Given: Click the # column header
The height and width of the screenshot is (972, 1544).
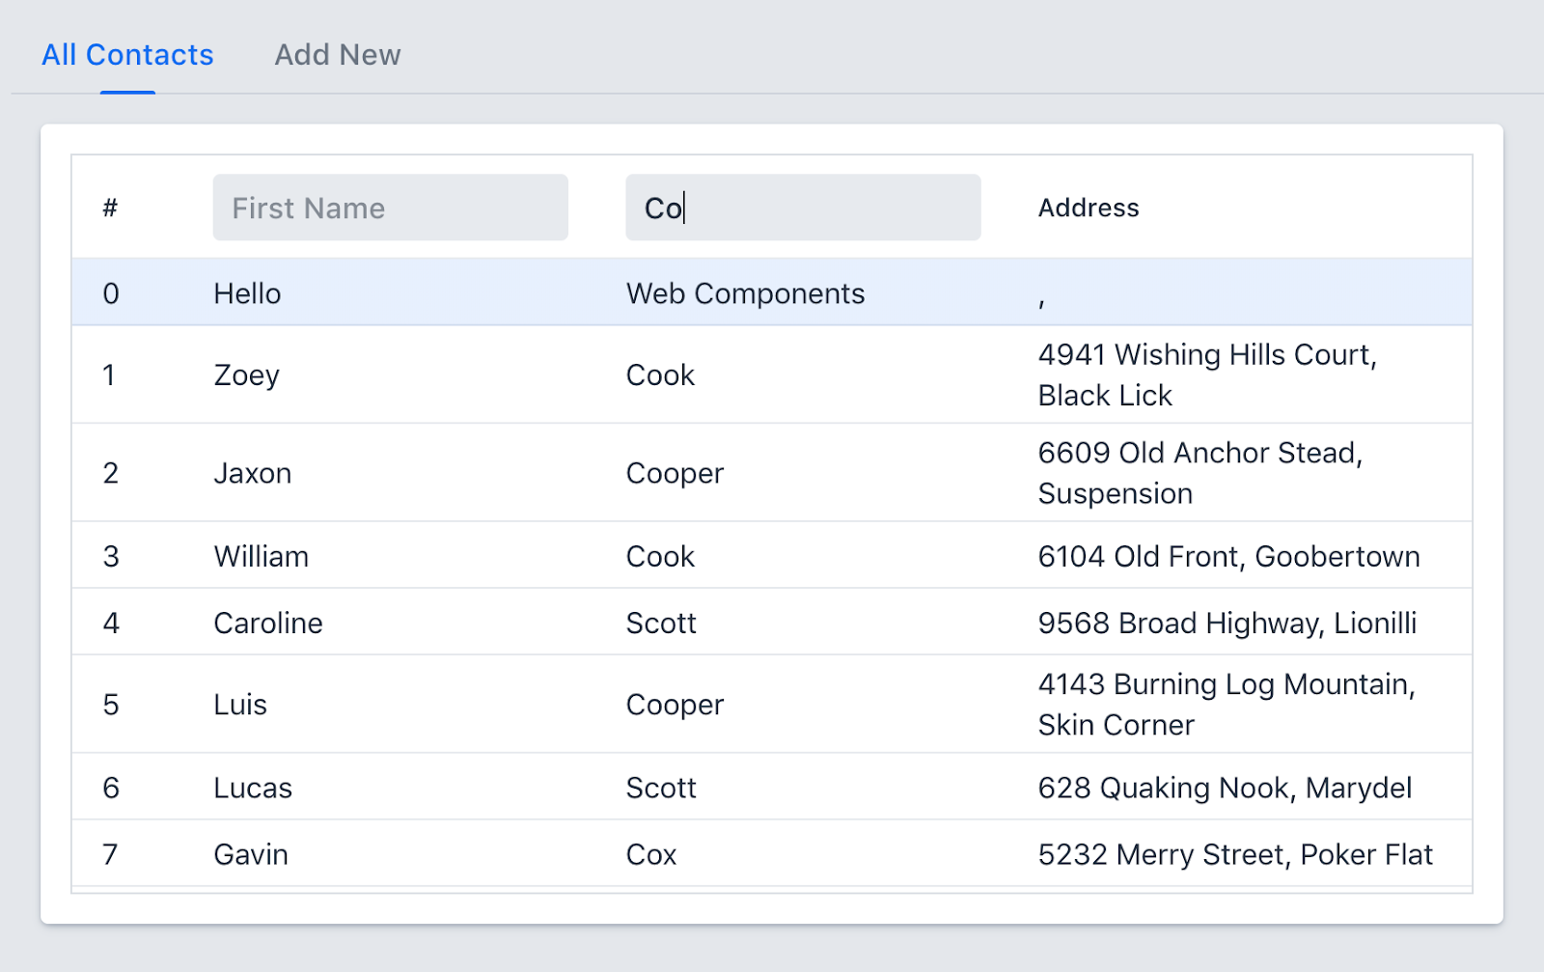Looking at the screenshot, I should (x=110, y=208).
